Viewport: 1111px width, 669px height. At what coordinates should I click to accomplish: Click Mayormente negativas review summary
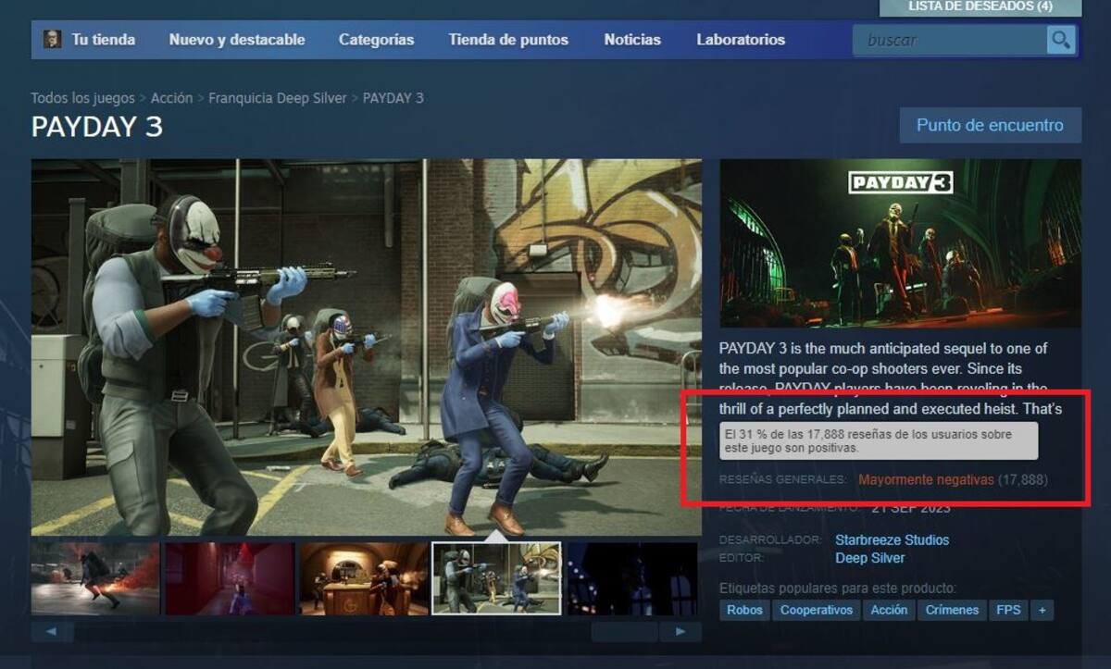click(x=926, y=479)
